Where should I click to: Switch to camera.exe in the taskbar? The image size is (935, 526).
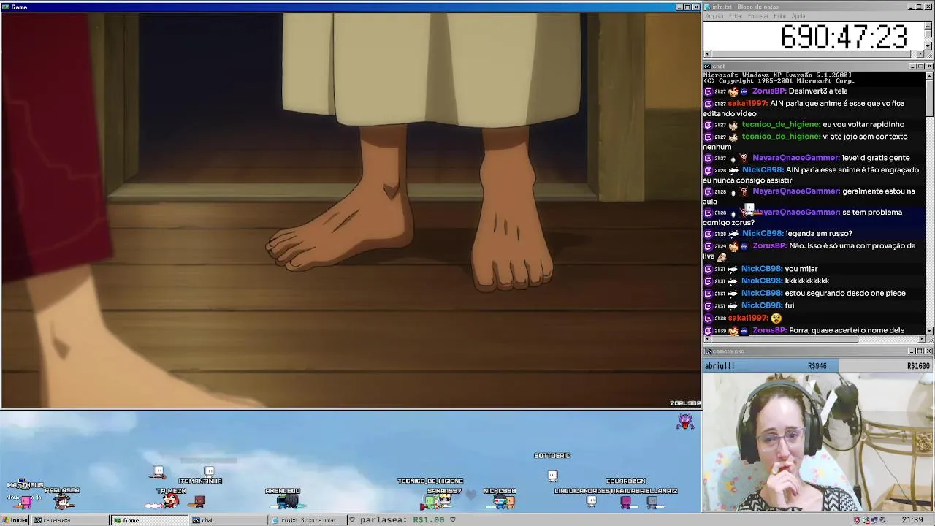69,520
